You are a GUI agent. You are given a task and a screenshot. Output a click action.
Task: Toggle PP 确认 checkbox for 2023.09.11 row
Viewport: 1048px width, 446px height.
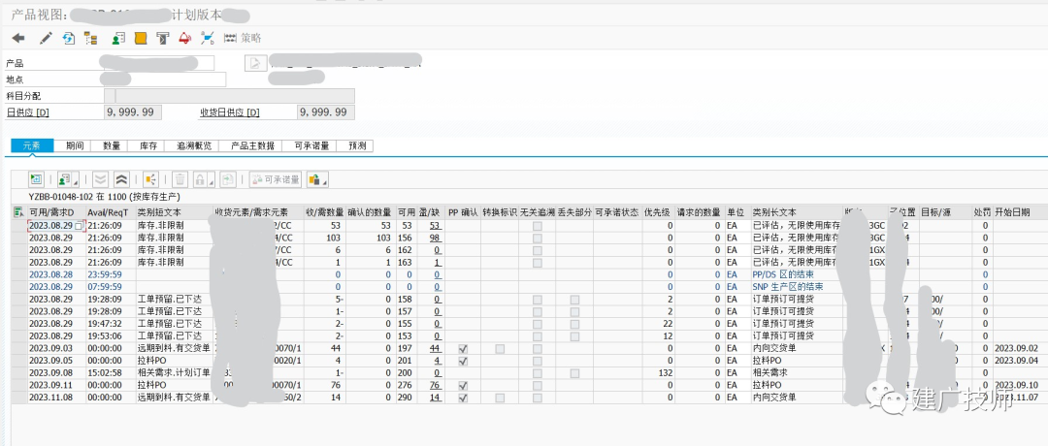463,386
